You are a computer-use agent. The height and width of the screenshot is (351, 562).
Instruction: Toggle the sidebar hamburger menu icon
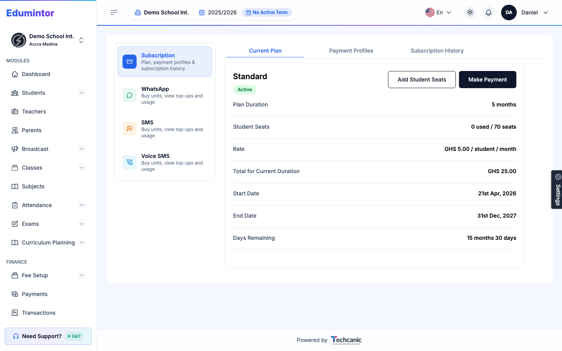tap(114, 12)
